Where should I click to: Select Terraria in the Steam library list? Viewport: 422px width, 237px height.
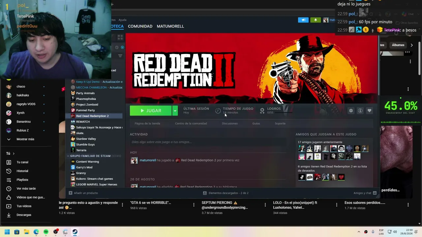(x=81, y=150)
